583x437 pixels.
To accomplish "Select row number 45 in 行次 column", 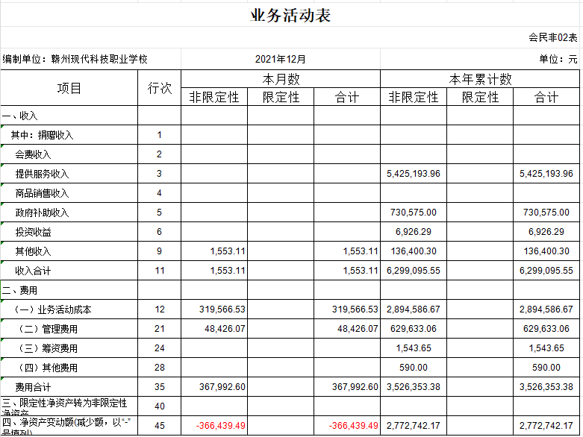I will point(159,426).
